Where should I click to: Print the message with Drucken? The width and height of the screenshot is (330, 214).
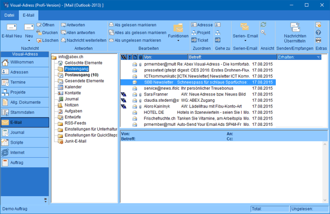47,33
